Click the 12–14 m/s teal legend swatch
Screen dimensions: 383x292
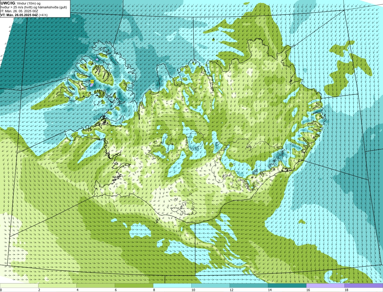click(x=249, y=286)
